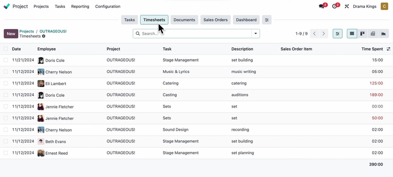Image resolution: width=393 pixels, height=177 pixels.
Task: Check the auditions row checkbox
Action: click(x=6, y=95)
